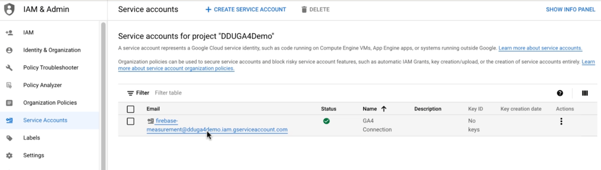Click the Key ID column header
601x170 pixels.
pos(476,109)
